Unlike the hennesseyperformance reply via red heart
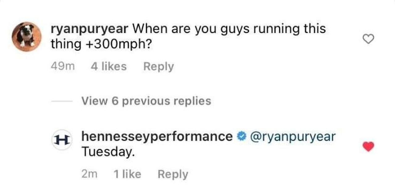The image size is (395, 191). [x=368, y=147]
